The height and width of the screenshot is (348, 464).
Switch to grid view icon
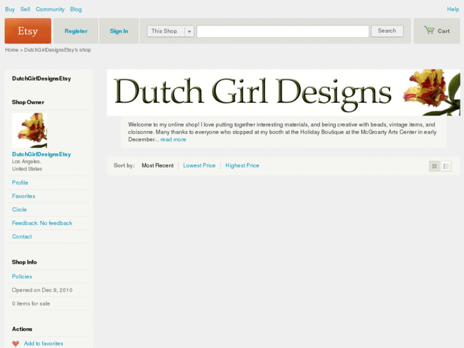tap(435, 166)
